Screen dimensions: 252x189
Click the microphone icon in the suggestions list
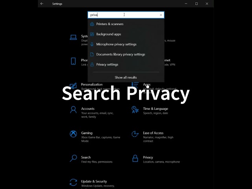[92, 44]
